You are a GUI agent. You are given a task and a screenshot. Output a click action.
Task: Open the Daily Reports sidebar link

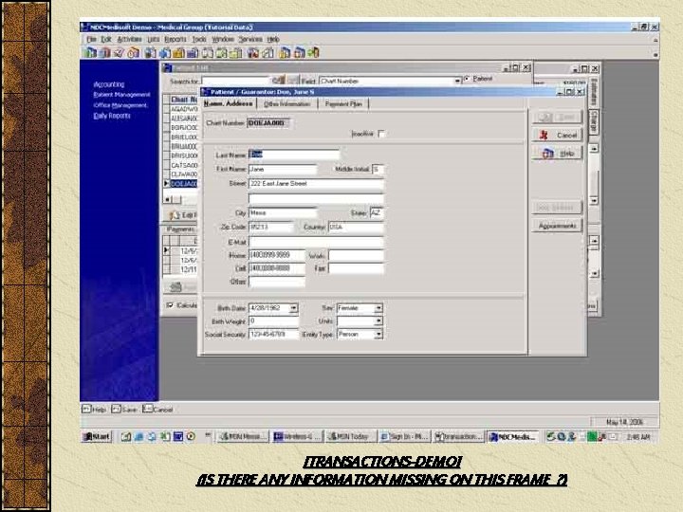tap(112, 116)
